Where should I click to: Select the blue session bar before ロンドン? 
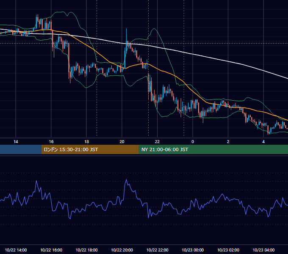pyautogui.click(x=21, y=149)
